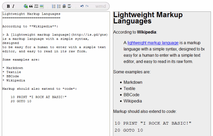Apply italic formatting with the I icon
Screen dimensions: 213x136
click(x=13, y=6)
